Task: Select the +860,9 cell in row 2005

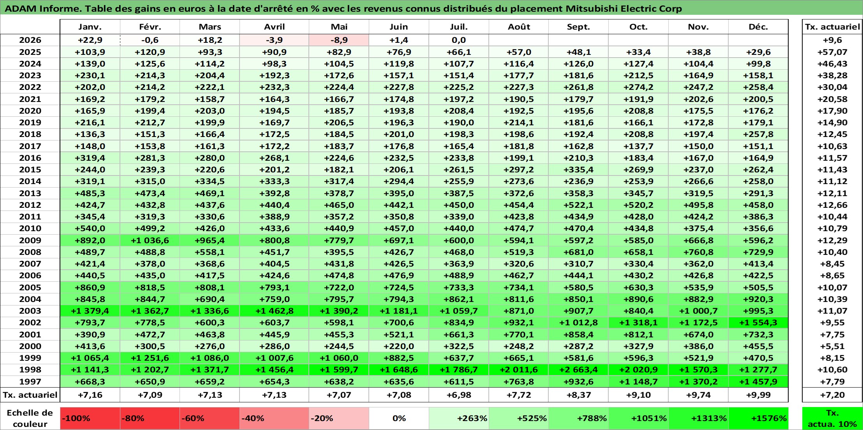Action: tap(90, 288)
